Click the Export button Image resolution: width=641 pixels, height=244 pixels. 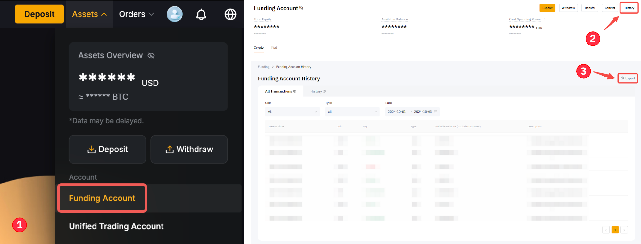[628, 78]
